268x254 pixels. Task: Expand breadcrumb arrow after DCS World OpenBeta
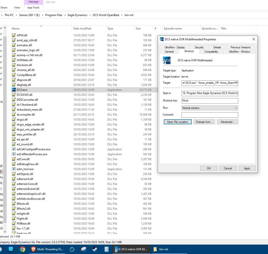tap(122, 15)
